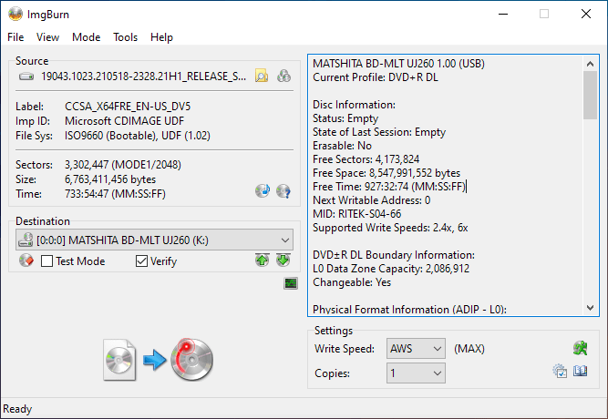
Task: Open the book queue icon in Settings
Action: click(x=581, y=372)
